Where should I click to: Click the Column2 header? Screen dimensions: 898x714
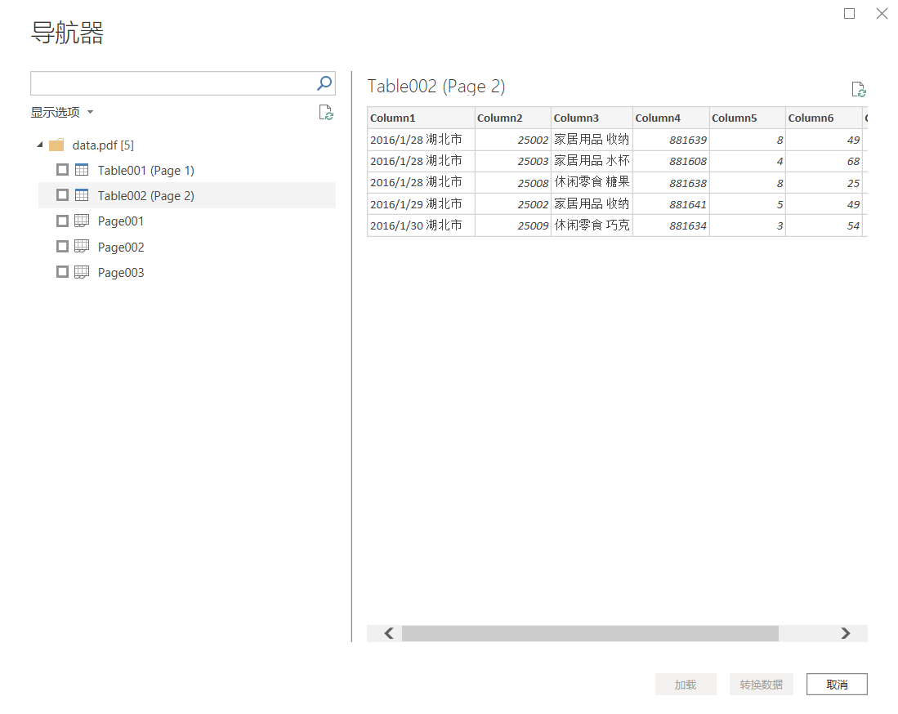pos(512,118)
